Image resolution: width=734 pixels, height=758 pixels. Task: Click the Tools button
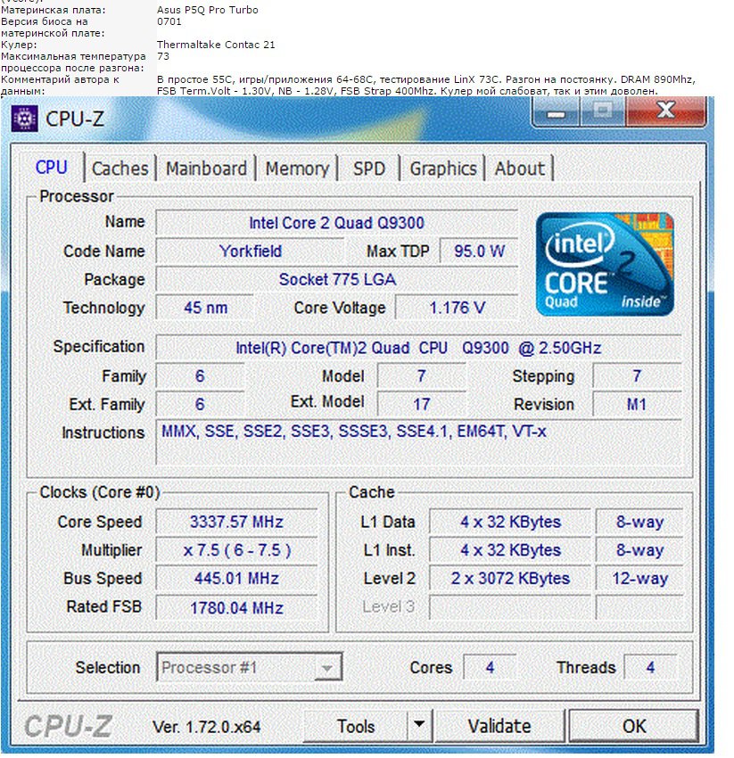point(356,726)
